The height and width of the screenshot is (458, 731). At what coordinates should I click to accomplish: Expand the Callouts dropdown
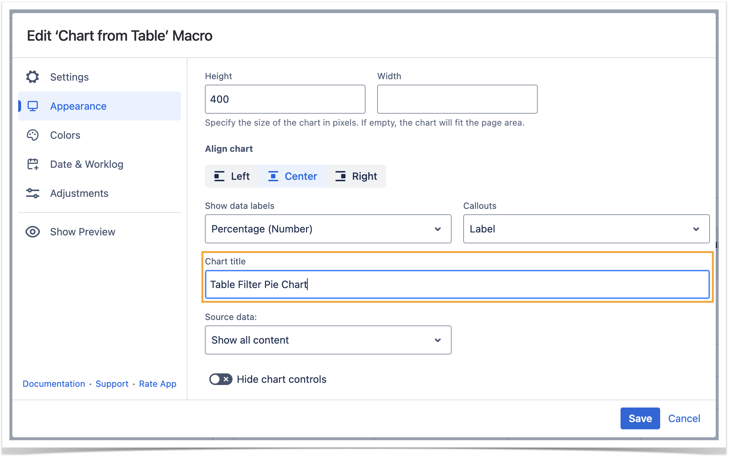click(x=586, y=229)
